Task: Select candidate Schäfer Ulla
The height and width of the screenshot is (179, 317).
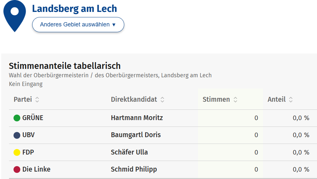Action: click(129, 152)
